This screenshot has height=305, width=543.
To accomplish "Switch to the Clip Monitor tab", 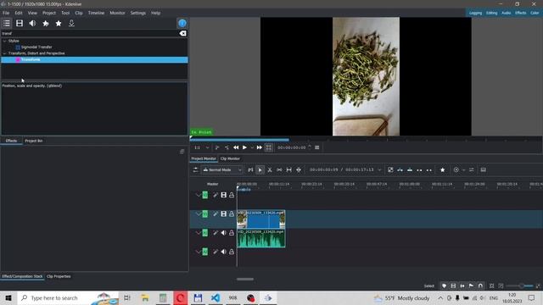I will [230, 158].
